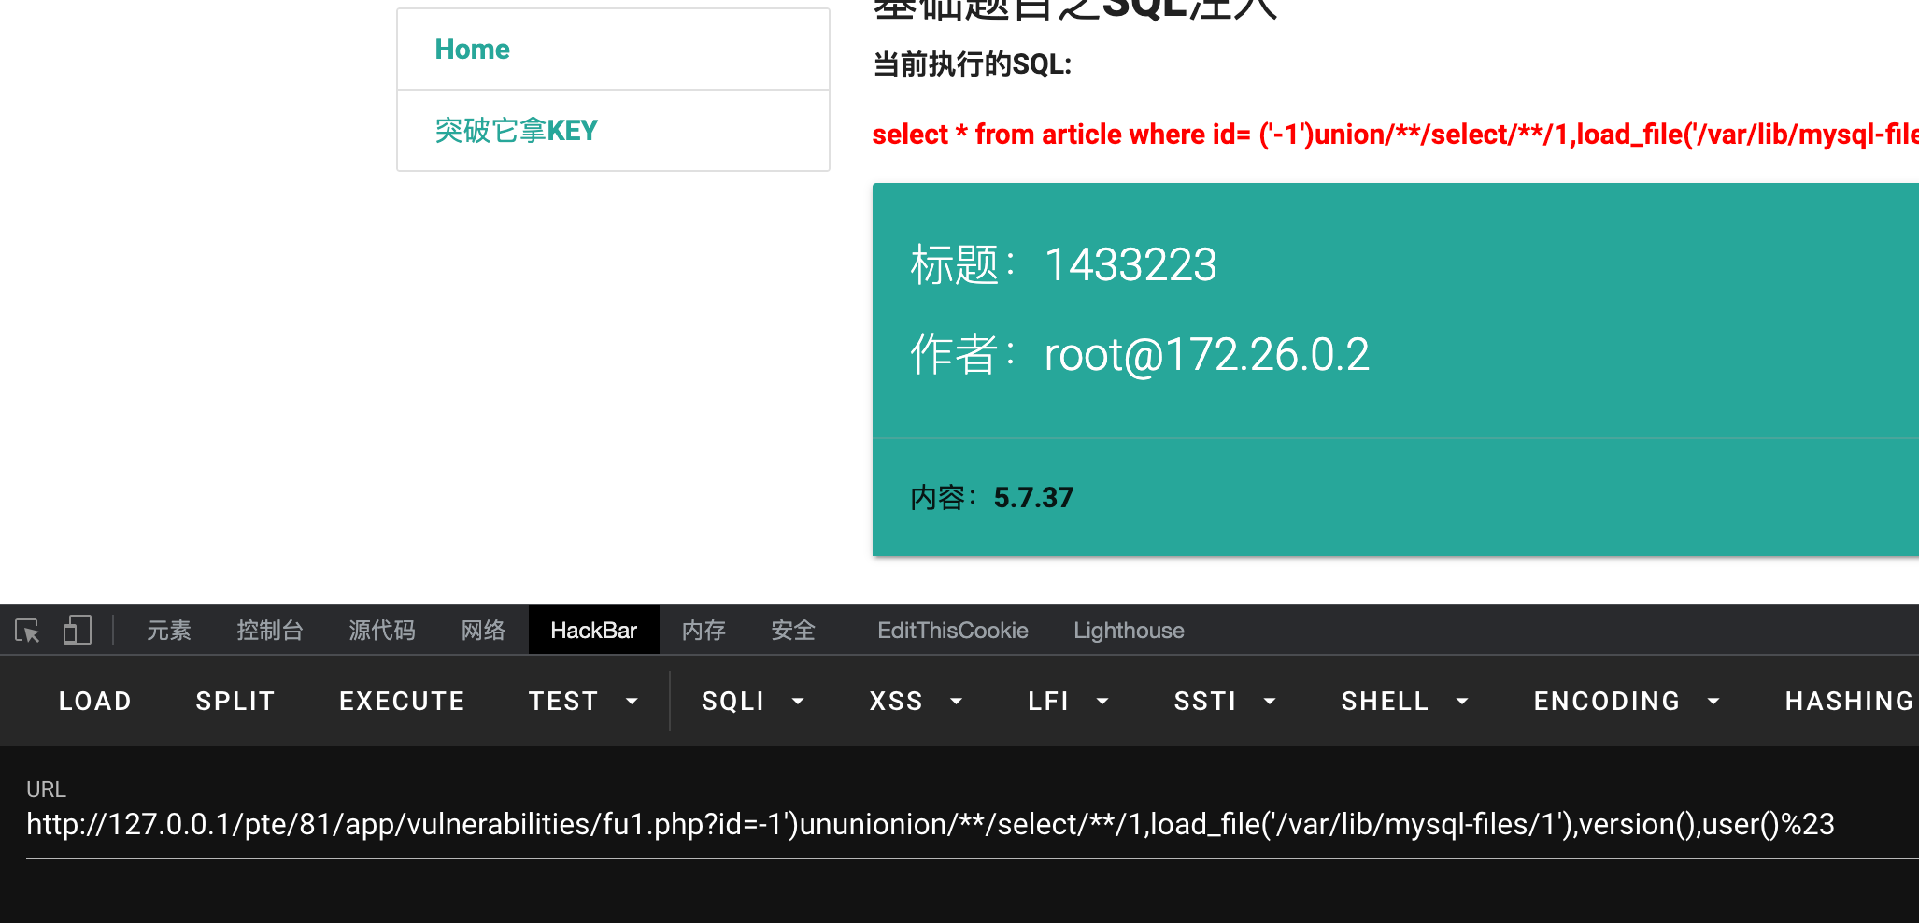Open the HASHING menu
Screen dimensions: 1919x923
pos(1850,701)
